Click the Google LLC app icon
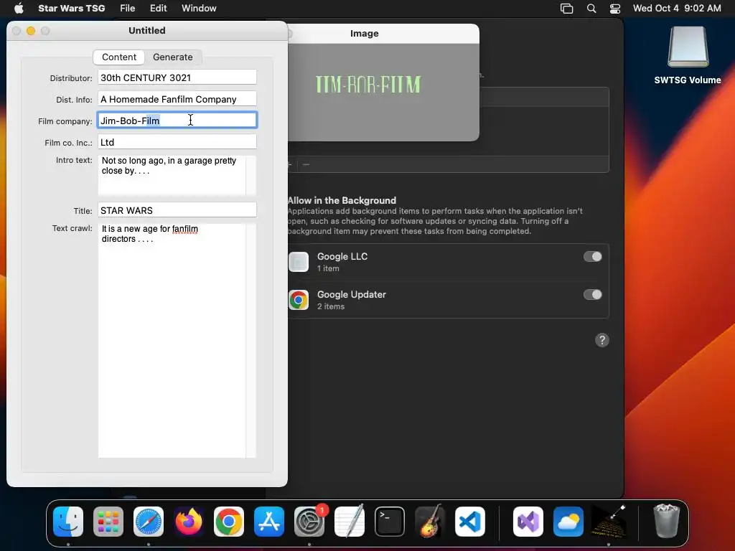735x551 pixels. (299, 262)
